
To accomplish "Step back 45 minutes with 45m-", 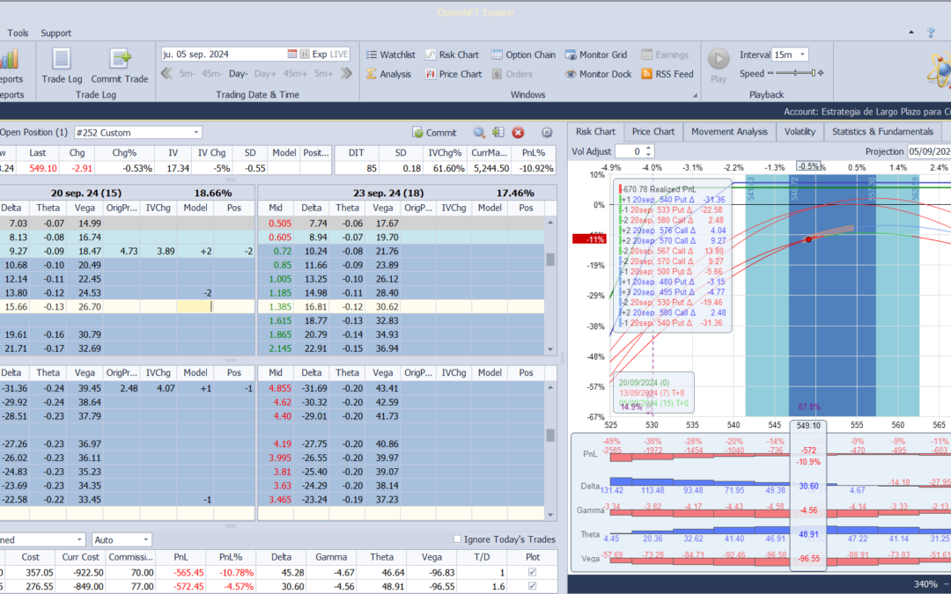I will pyautogui.click(x=211, y=74).
